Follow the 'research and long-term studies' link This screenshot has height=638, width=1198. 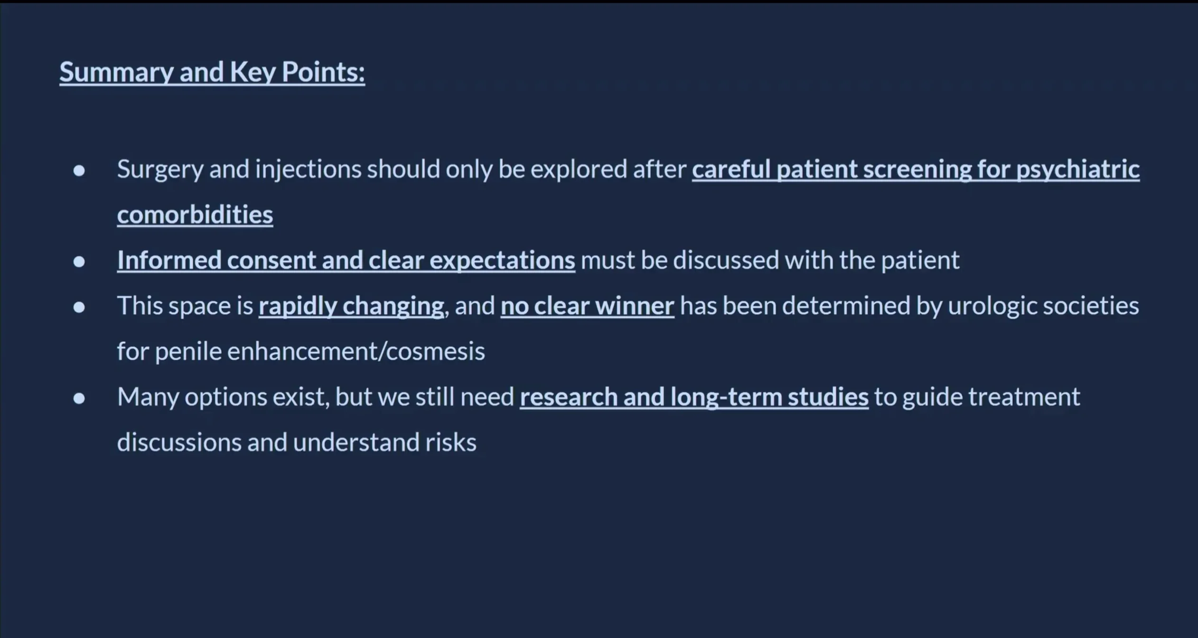pos(694,397)
